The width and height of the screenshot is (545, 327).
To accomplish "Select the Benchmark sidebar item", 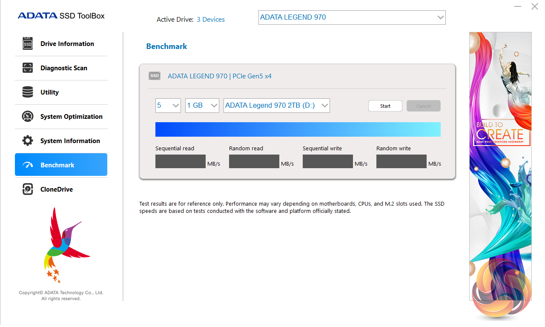I will (x=61, y=165).
